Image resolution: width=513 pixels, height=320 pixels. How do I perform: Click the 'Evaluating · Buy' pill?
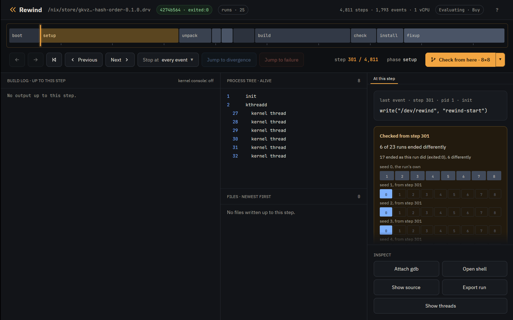click(459, 10)
